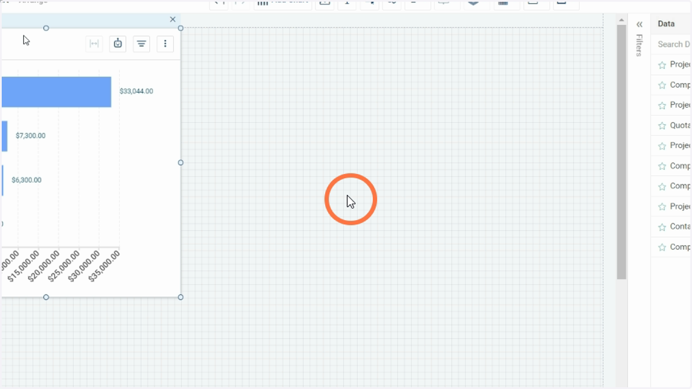Select the Conta field row
Screen dimensions: 692x389
point(671,227)
